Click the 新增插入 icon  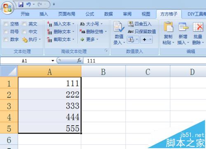[x=183, y=26]
